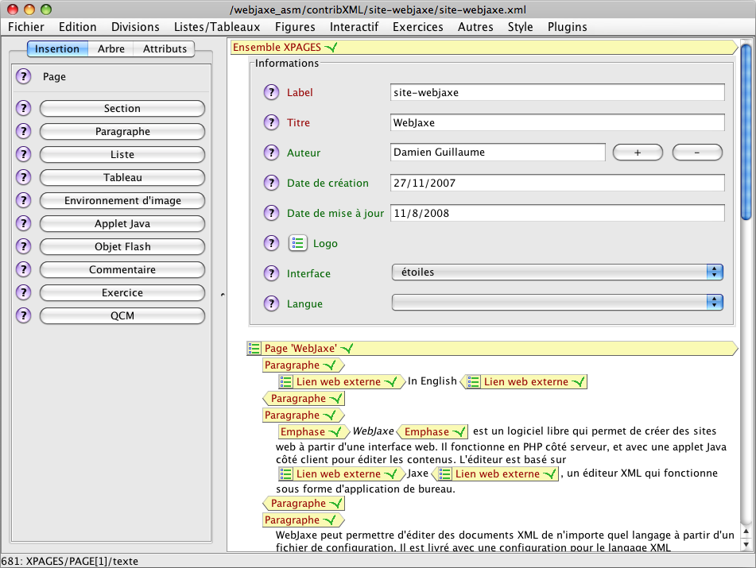
Task: Click the Page 'WebJaxe' attributes icon
Action: [254, 349]
